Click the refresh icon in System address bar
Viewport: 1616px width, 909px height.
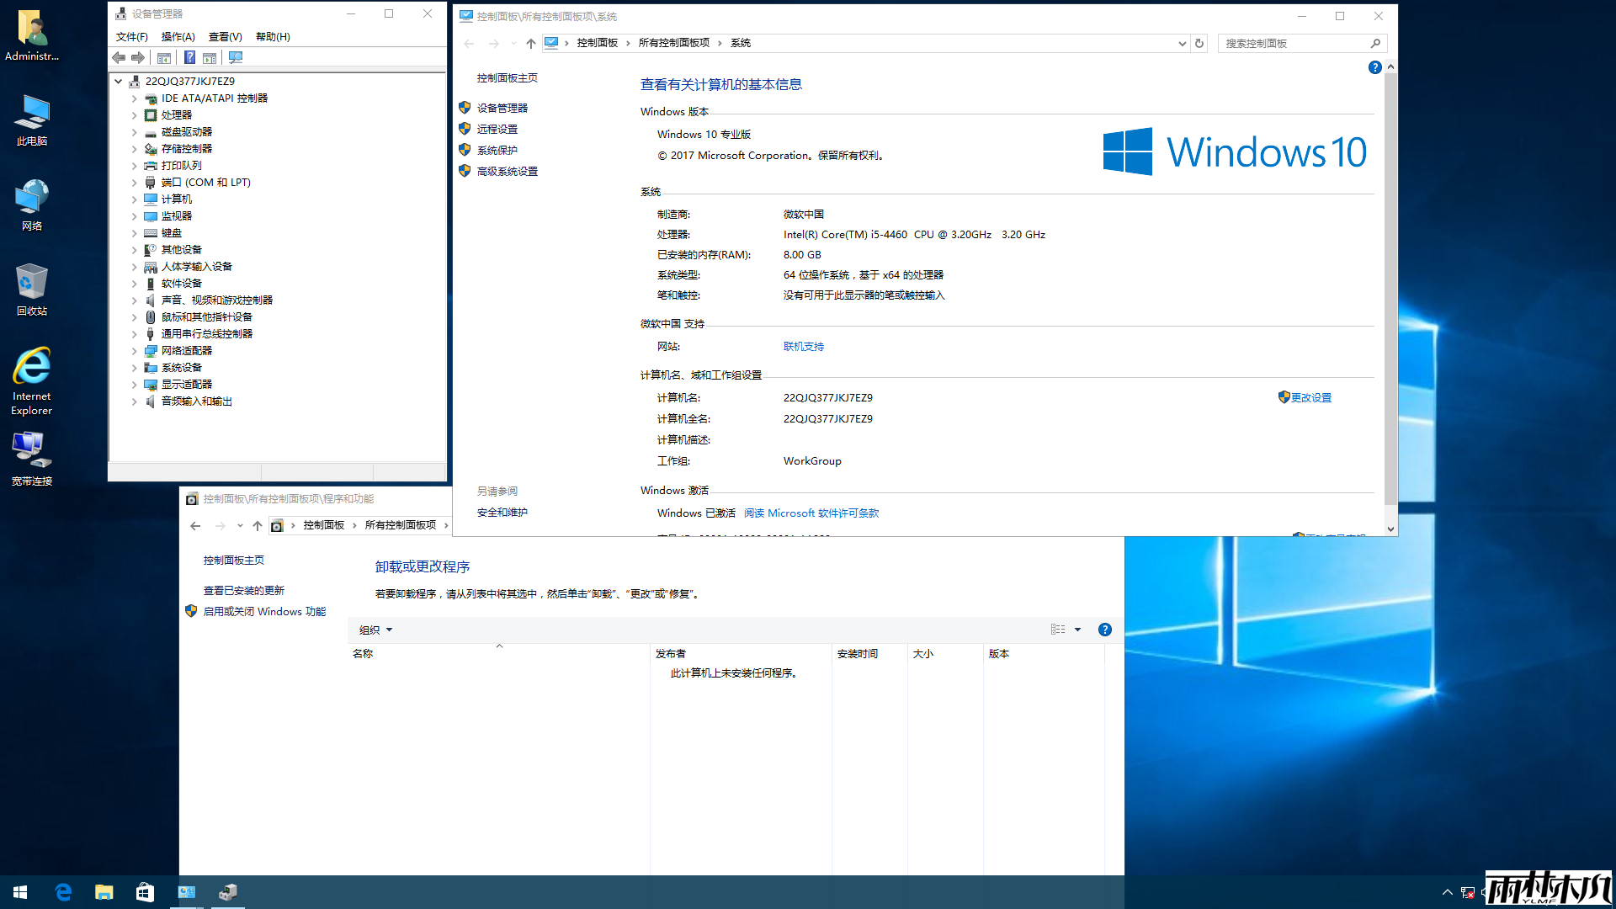pyautogui.click(x=1199, y=43)
